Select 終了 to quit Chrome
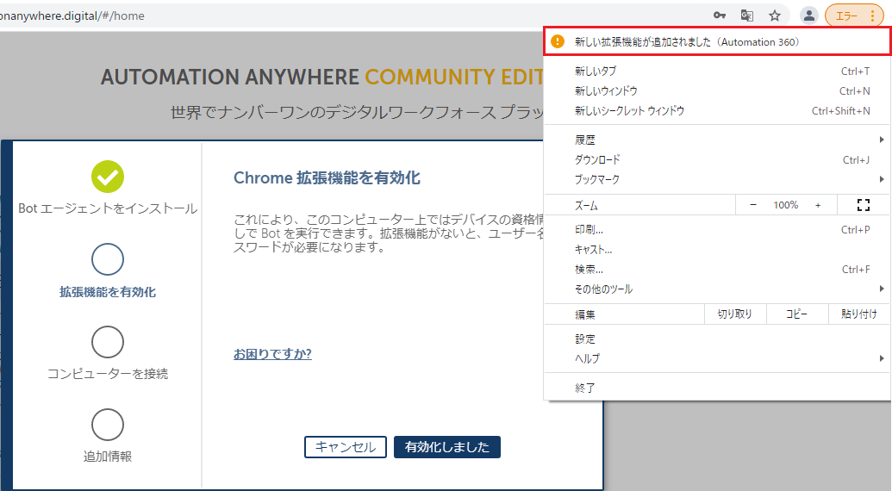 [x=717, y=388]
